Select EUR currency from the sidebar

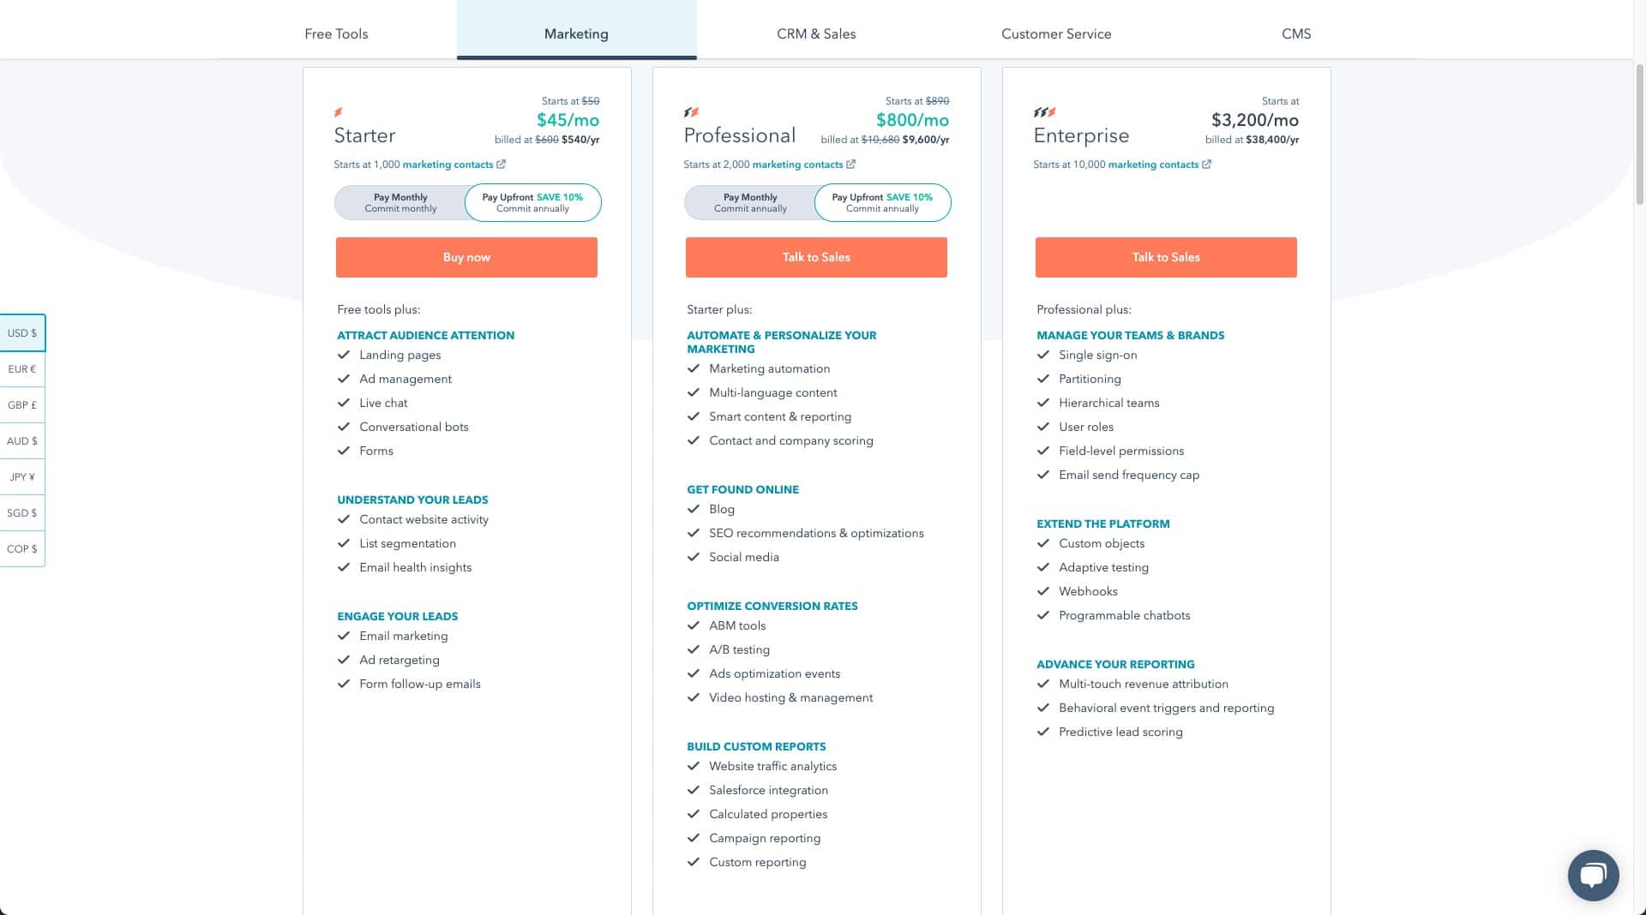pyautogui.click(x=21, y=369)
